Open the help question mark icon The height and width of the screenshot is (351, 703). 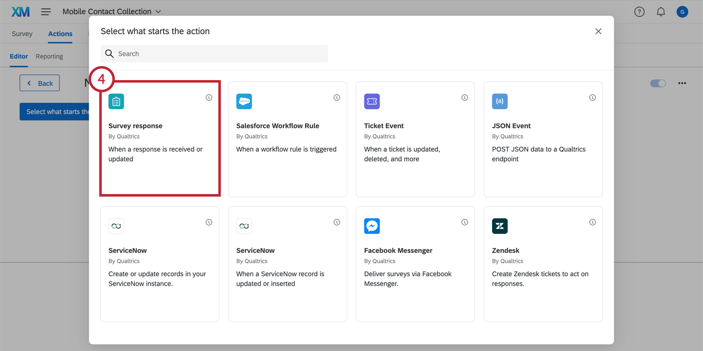[x=639, y=12]
